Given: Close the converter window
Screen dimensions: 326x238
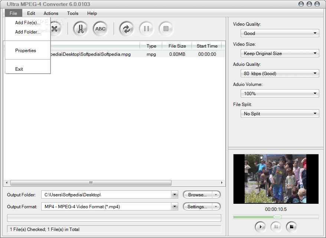Looking at the screenshot, I should (x=317, y=4).
